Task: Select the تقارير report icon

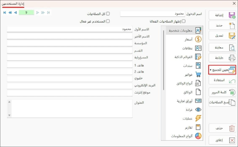Action: [198, 127]
